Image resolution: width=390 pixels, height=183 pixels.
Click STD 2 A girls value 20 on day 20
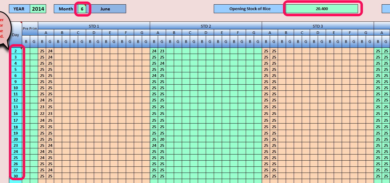pos(162,139)
